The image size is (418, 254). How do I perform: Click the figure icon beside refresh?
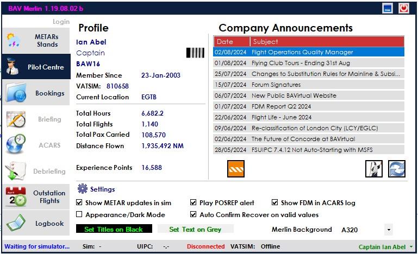tap(374, 169)
